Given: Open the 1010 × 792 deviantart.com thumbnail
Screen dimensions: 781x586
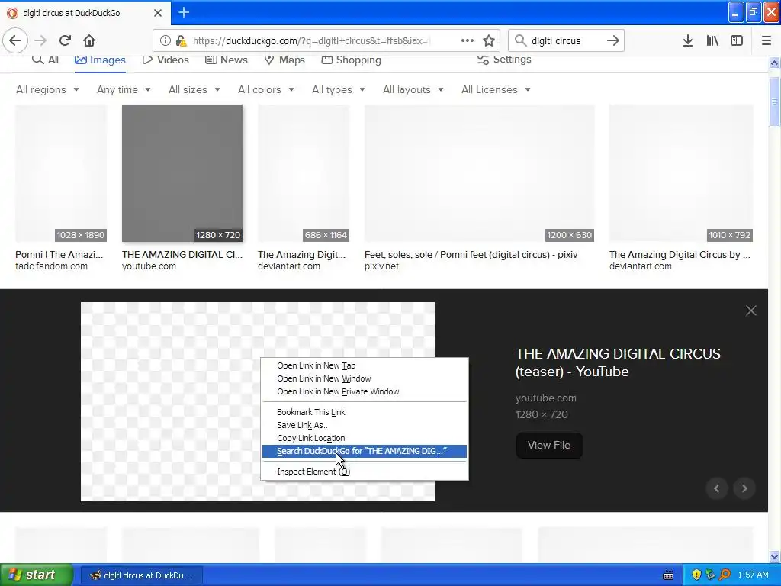Looking at the screenshot, I should (681, 173).
